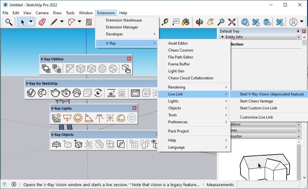Close the V-Ray Lights toolbar
308x189 pixels.
click(x=134, y=108)
